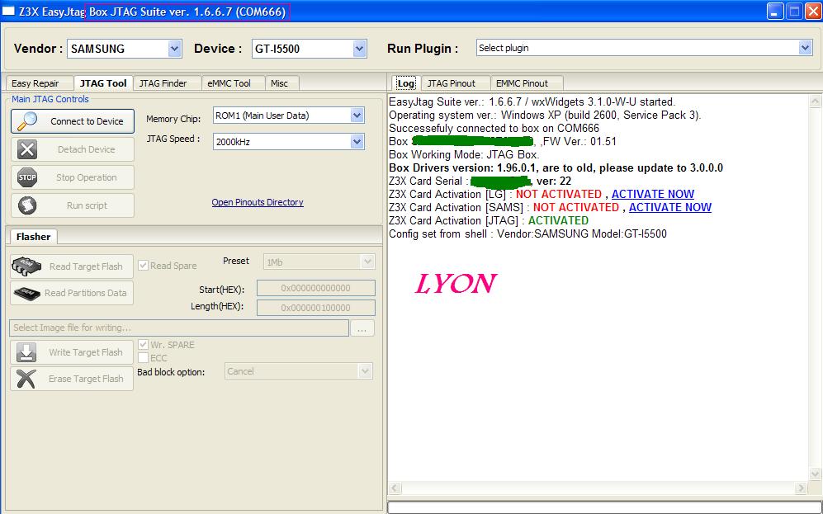Image resolution: width=823 pixels, height=514 pixels.
Task: Select the Flasher tab
Action: click(33, 237)
